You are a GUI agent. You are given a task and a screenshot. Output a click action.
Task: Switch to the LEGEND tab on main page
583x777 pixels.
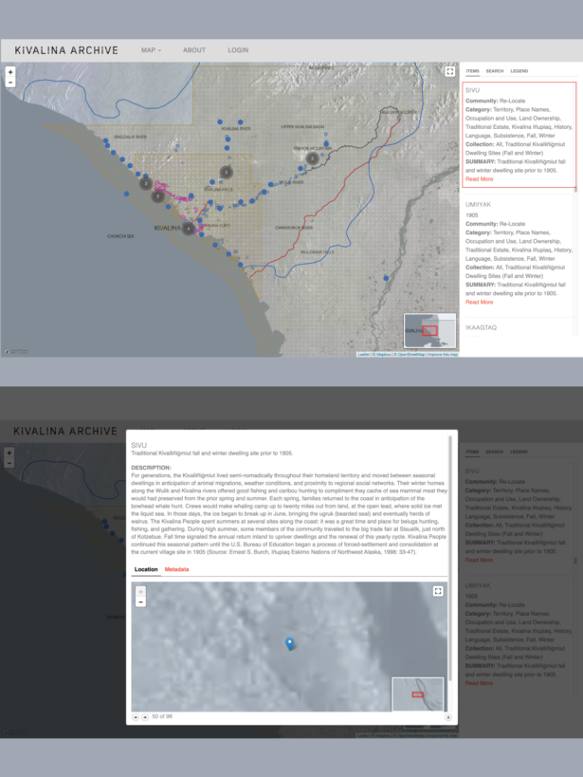coord(519,71)
